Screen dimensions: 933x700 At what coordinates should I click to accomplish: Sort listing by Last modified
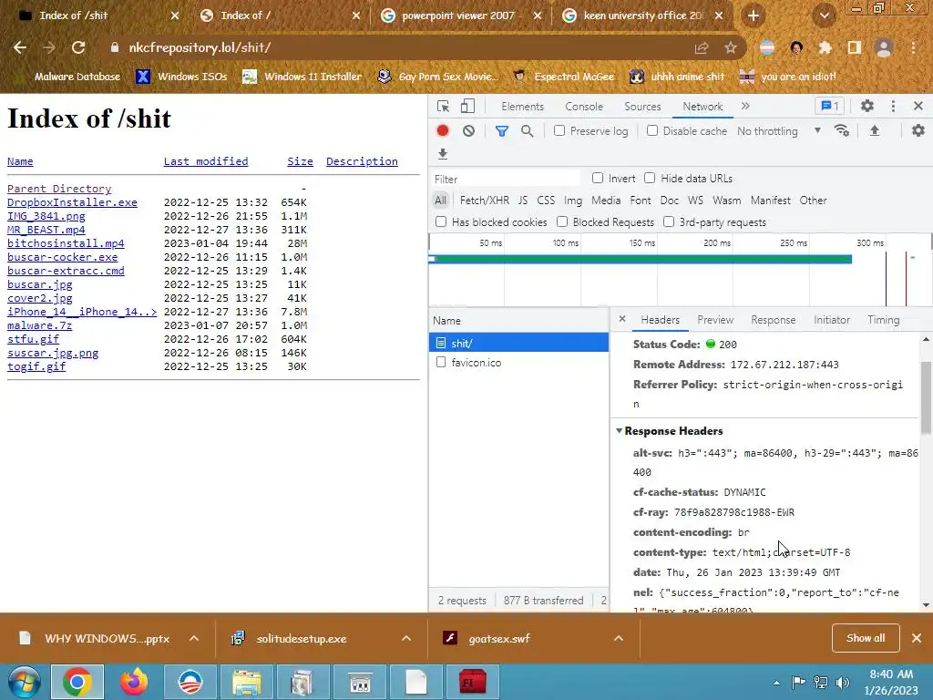click(x=206, y=161)
